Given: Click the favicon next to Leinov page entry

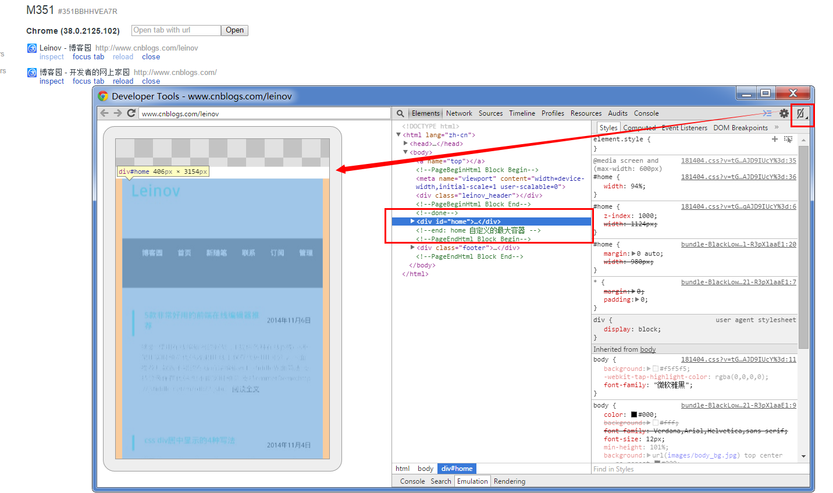Looking at the screenshot, I should click(32, 48).
